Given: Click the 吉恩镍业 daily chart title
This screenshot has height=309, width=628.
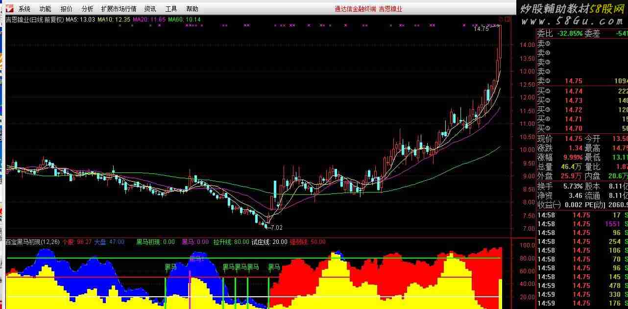Looking at the screenshot, I should [x=34, y=20].
